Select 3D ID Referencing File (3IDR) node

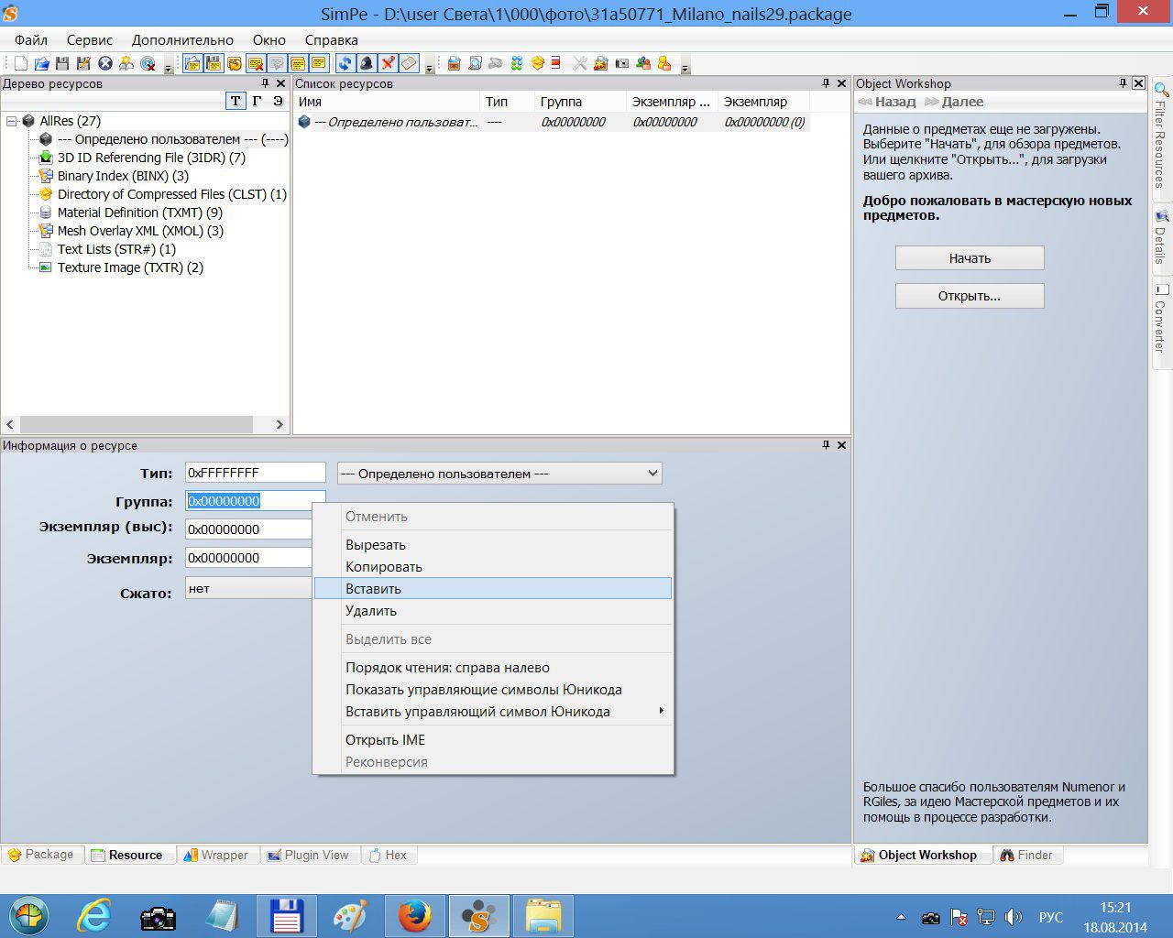pos(151,158)
